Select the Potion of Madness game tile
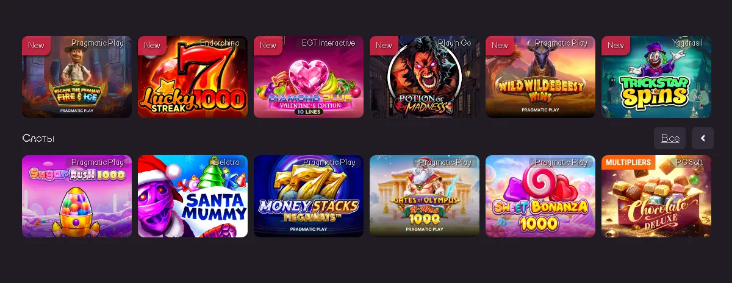The height and width of the screenshot is (283, 732). click(x=425, y=77)
